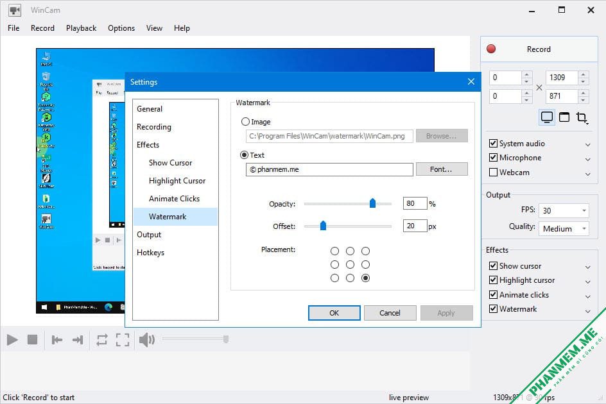Expand Microphone options chevron
Viewport: 606px width, 404px height.
tap(588, 159)
